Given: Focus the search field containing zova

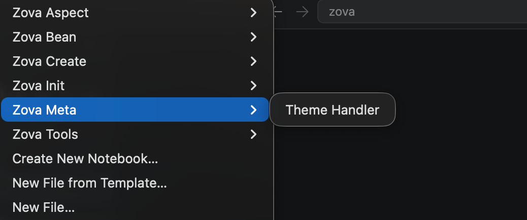Looking at the screenshot, I should coord(421,12).
